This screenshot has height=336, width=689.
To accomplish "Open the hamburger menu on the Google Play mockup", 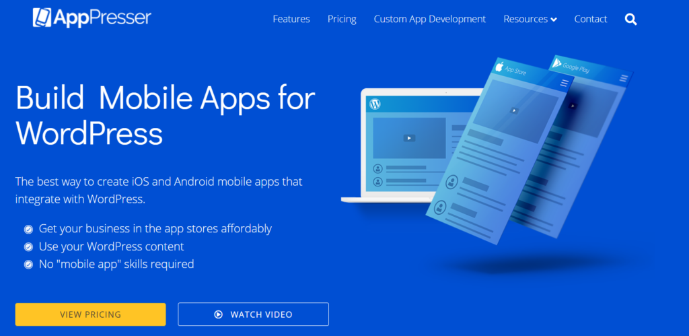I will pos(624,79).
